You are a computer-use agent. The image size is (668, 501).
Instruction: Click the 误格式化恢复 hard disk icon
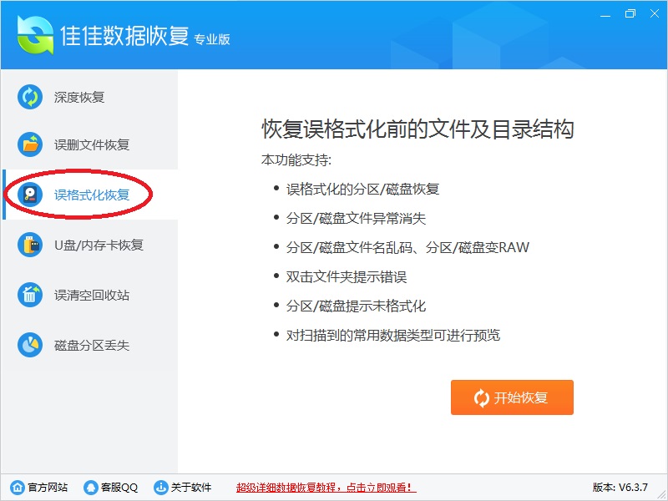click(x=30, y=195)
